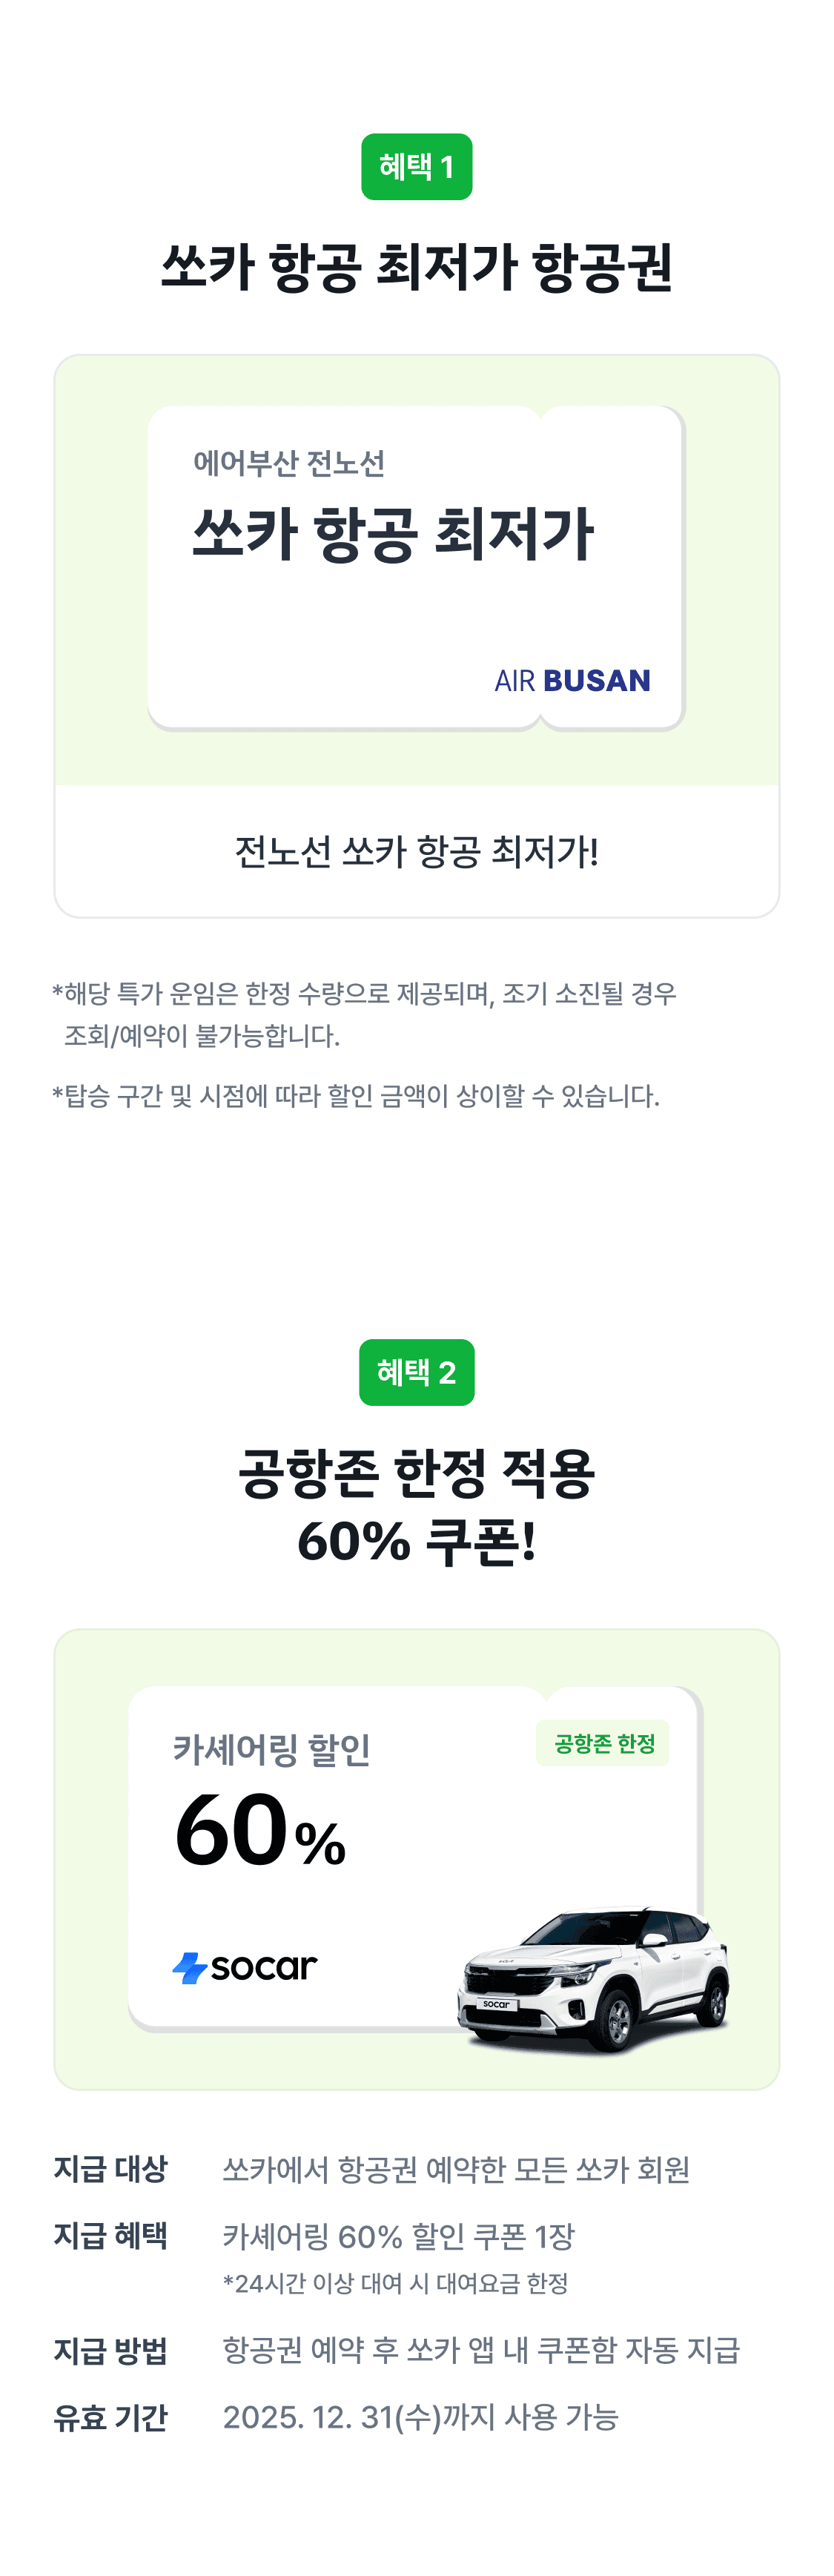Viewport: 834px width, 2576px height.
Task: Tap the 공항존 한정 tag
Action: pos(603,1744)
